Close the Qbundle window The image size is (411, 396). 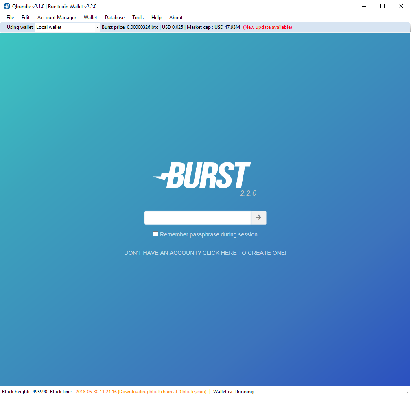click(x=401, y=6)
